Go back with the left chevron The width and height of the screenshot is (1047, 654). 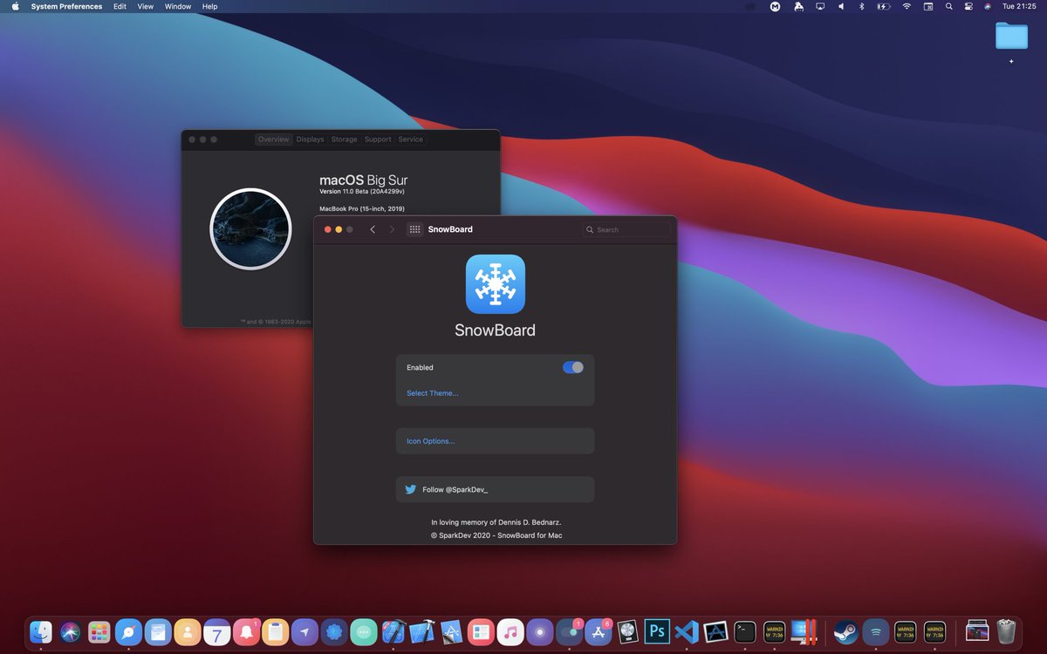tap(373, 229)
